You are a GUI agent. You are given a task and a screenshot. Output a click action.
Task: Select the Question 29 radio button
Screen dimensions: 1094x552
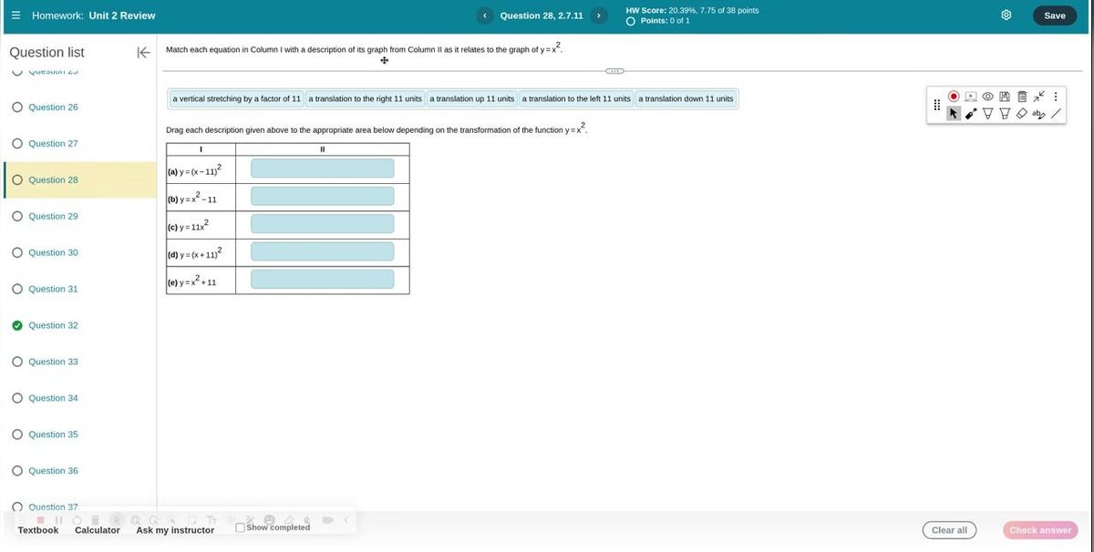tap(15, 214)
